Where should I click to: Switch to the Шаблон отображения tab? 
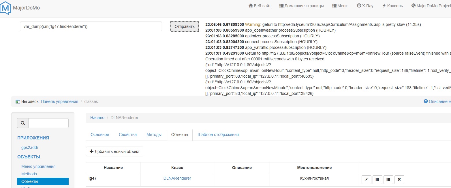click(x=218, y=135)
